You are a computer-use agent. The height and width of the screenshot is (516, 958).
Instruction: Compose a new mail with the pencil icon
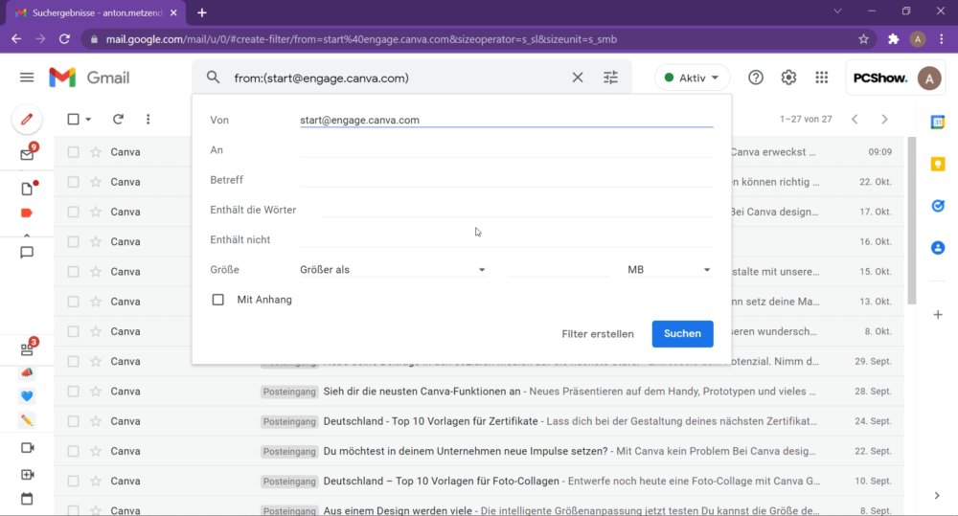pyautogui.click(x=27, y=119)
